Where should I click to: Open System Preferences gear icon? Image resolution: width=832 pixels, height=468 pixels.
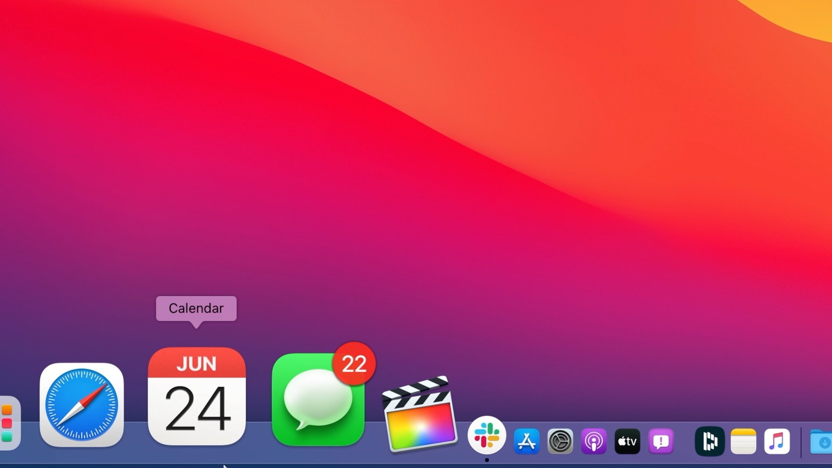(560, 442)
